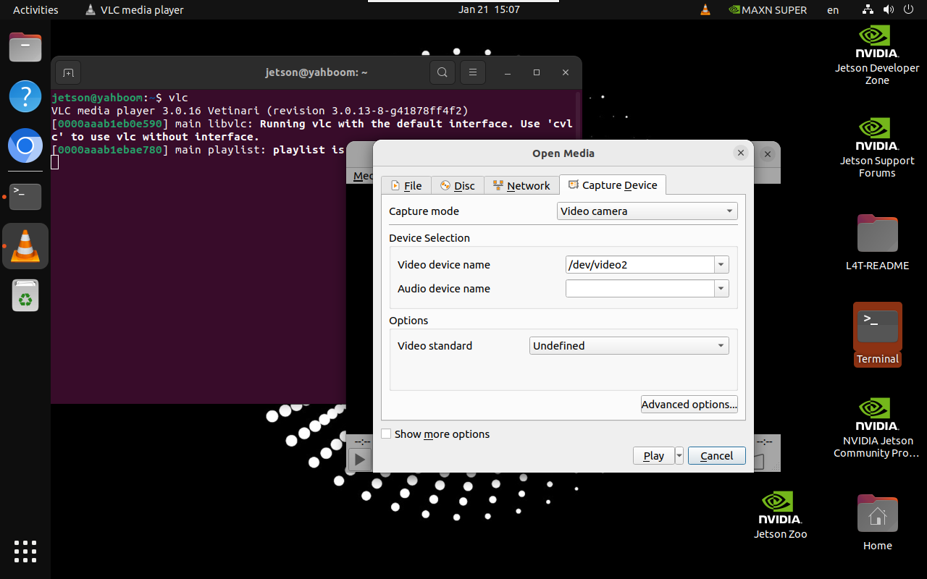Open Jetson Support Forums desktop shortcut

pyautogui.click(x=877, y=148)
